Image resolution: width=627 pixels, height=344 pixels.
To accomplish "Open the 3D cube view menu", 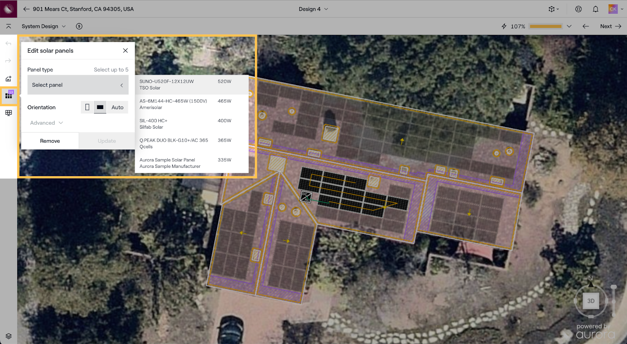I will 553,9.
